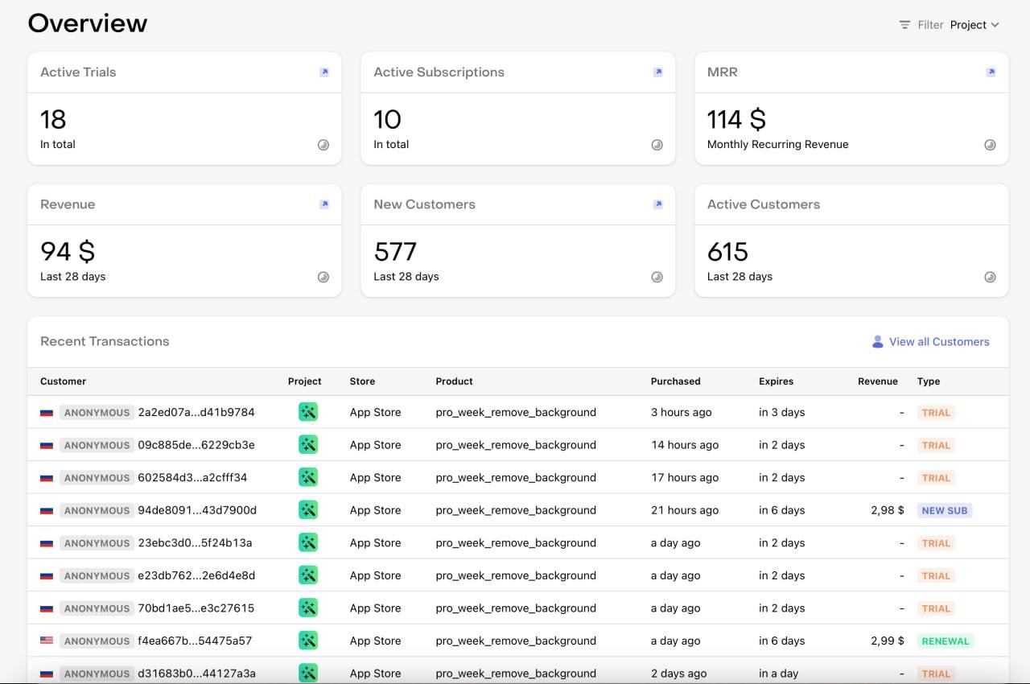
Task: Click the TRIAL badge on the 09c885de row
Action: coord(936,445)
